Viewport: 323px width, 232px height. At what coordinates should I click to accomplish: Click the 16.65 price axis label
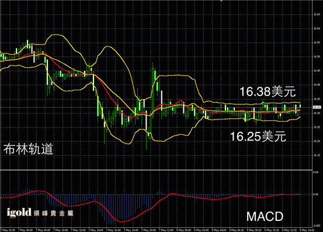click(317, 15)
